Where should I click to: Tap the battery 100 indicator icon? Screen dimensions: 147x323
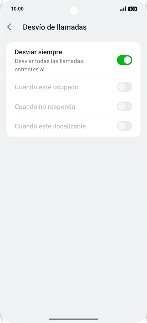133,9
